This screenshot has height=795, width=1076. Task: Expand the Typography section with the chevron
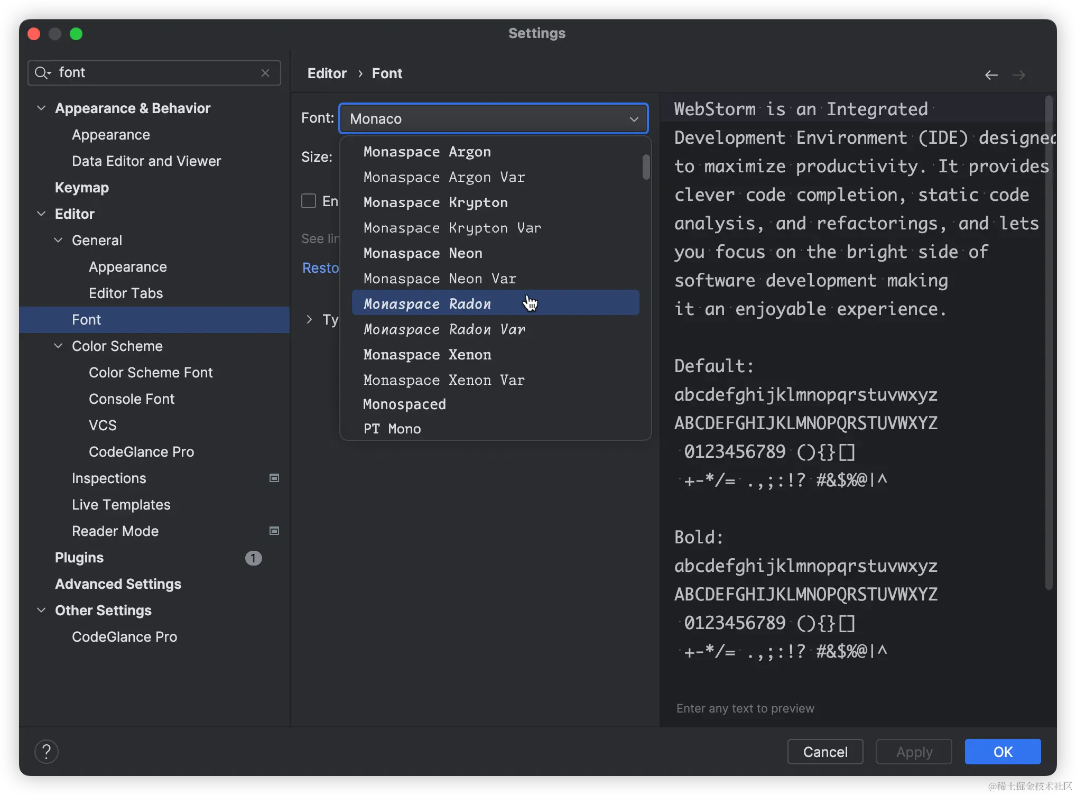point(309,319)
